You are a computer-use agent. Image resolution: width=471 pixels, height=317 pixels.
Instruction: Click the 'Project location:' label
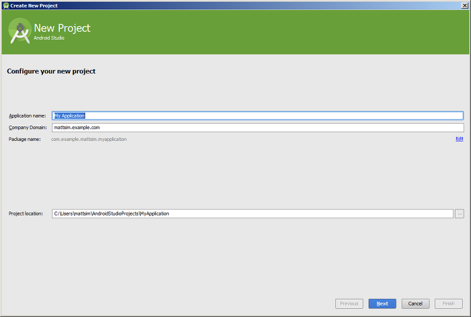26,214
